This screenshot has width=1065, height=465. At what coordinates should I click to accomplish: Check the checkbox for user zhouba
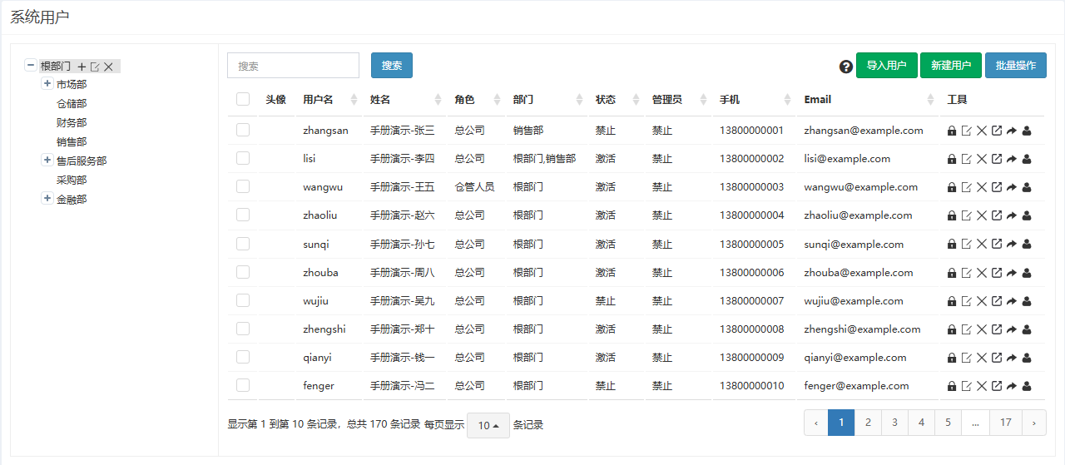(x=243, y=272)
